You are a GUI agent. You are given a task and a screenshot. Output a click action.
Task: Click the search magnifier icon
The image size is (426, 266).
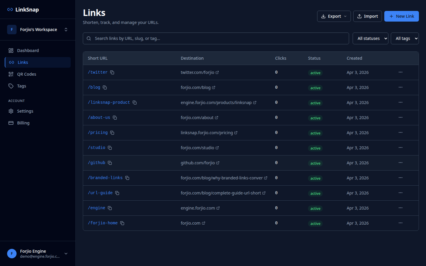(89, 38)
